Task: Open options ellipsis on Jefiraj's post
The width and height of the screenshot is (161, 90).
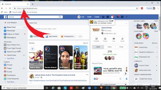Action: (87, 75)
